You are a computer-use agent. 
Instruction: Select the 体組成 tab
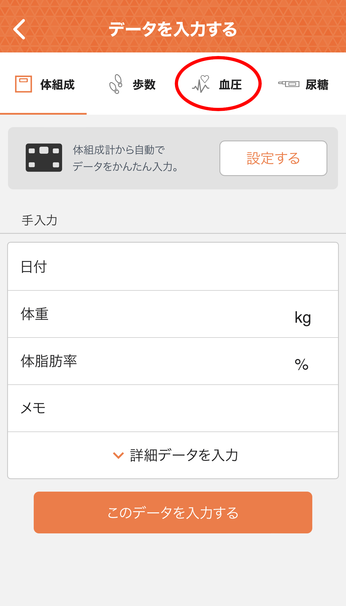click(x=43, y=85)
